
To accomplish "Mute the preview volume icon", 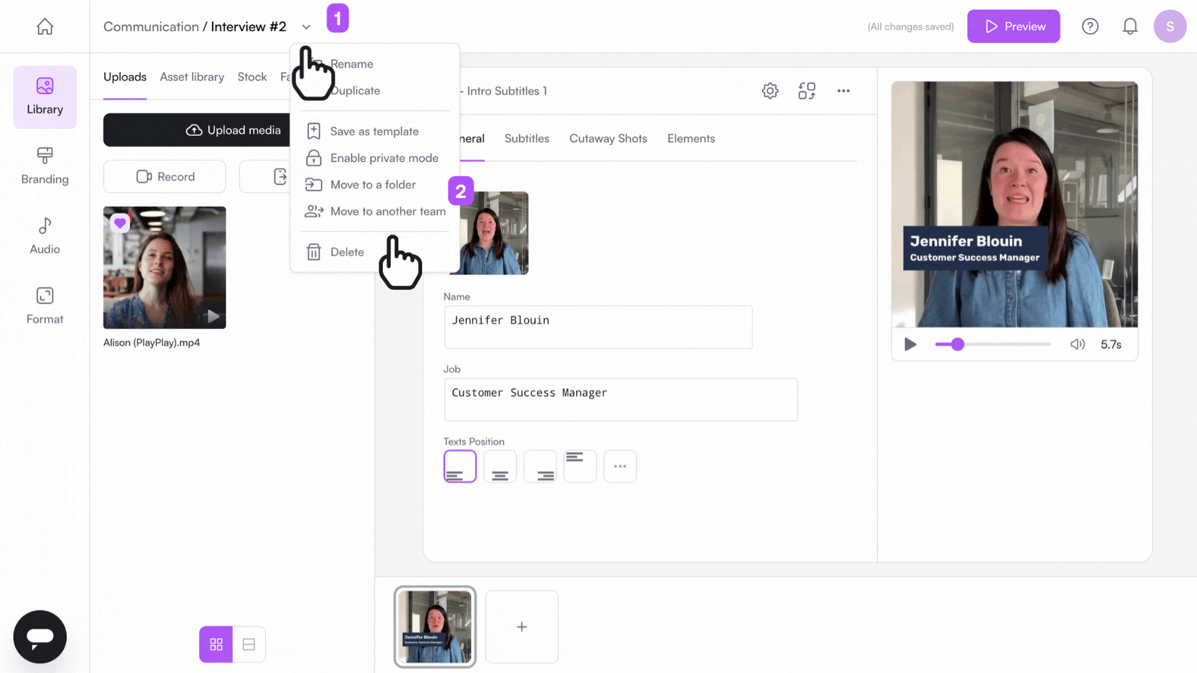I will tap(1077, 344).
